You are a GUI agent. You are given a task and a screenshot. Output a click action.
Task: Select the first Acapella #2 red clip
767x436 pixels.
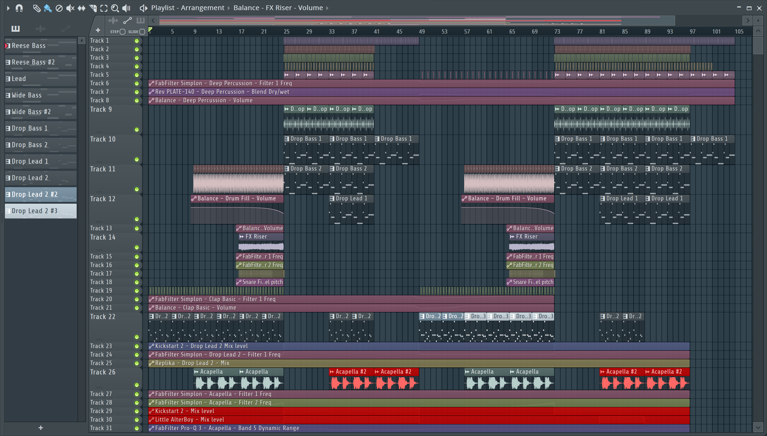click(x=352, y=379)
